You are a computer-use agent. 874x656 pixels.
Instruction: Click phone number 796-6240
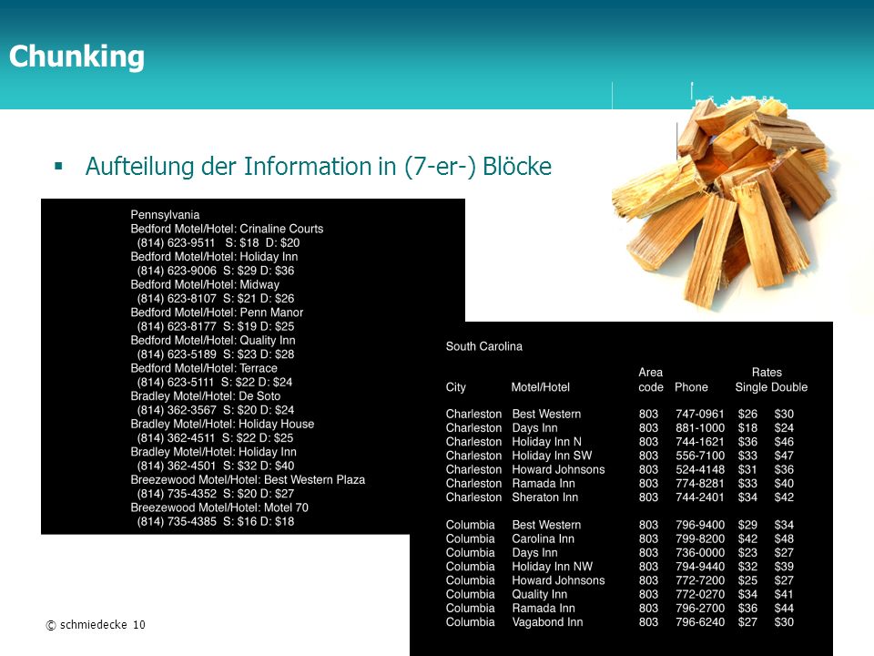[700, 622]
